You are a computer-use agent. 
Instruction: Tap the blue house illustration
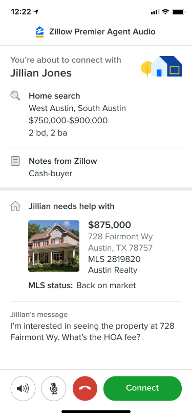[161, 66]
